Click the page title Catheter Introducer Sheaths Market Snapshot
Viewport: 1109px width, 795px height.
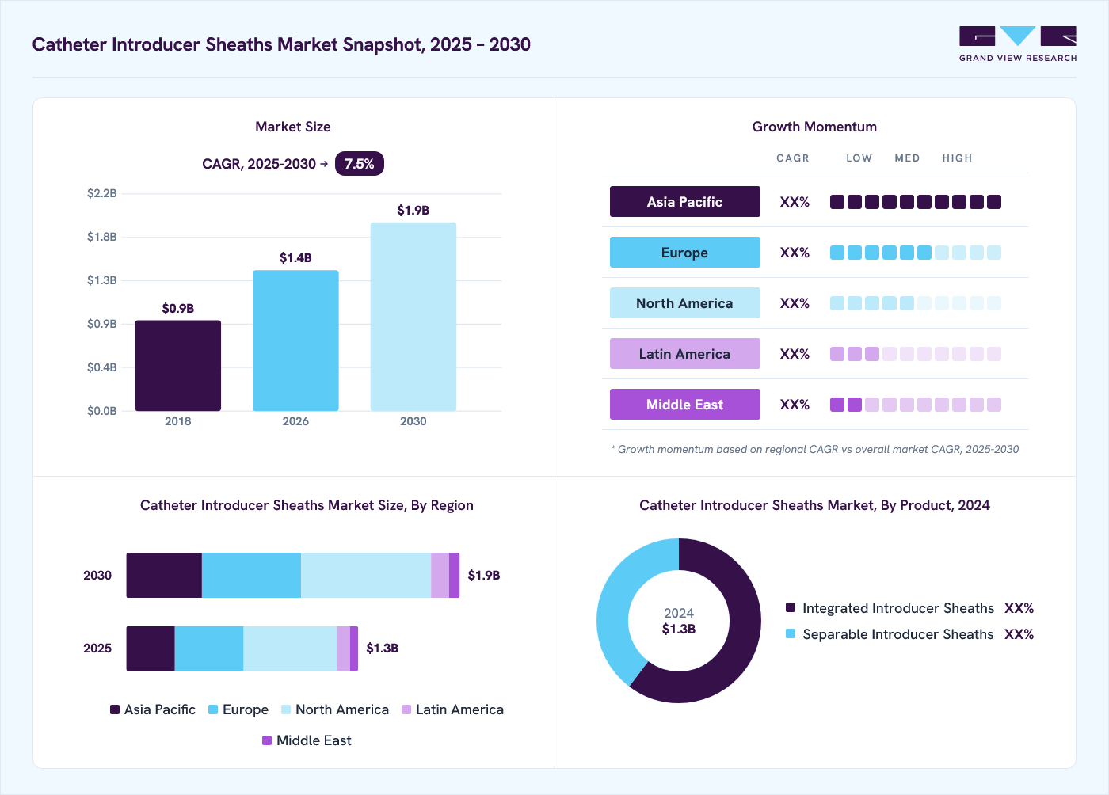click(x=281, y=44)
